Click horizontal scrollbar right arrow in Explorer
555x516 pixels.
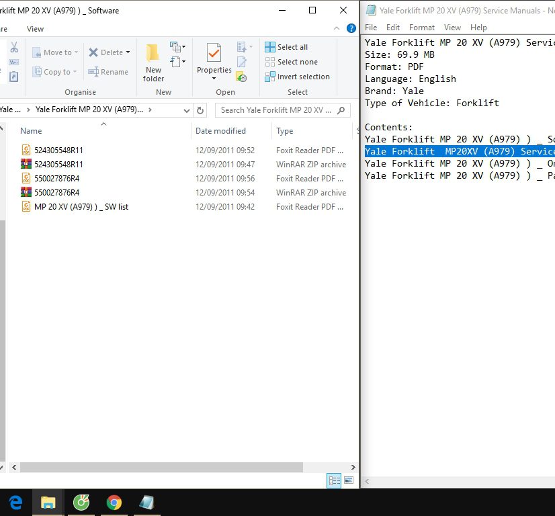pos(353,467)
